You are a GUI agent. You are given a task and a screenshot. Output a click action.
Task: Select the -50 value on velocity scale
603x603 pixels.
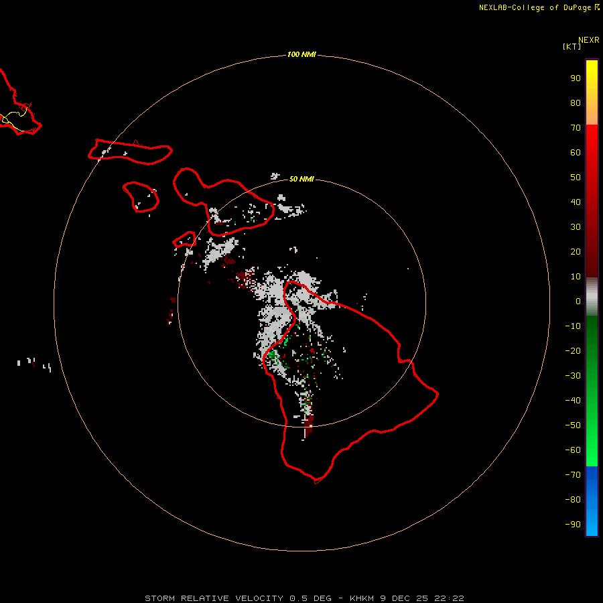pos(573,425)
